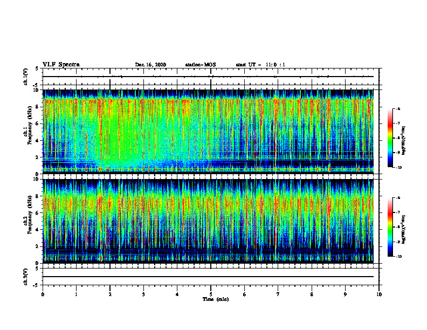Click time axis tick label "2"

tap(110, 294)
